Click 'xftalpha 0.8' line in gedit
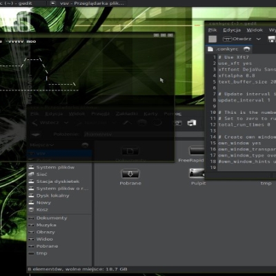The height and width of the screenshot is (276, 276). 237,76
